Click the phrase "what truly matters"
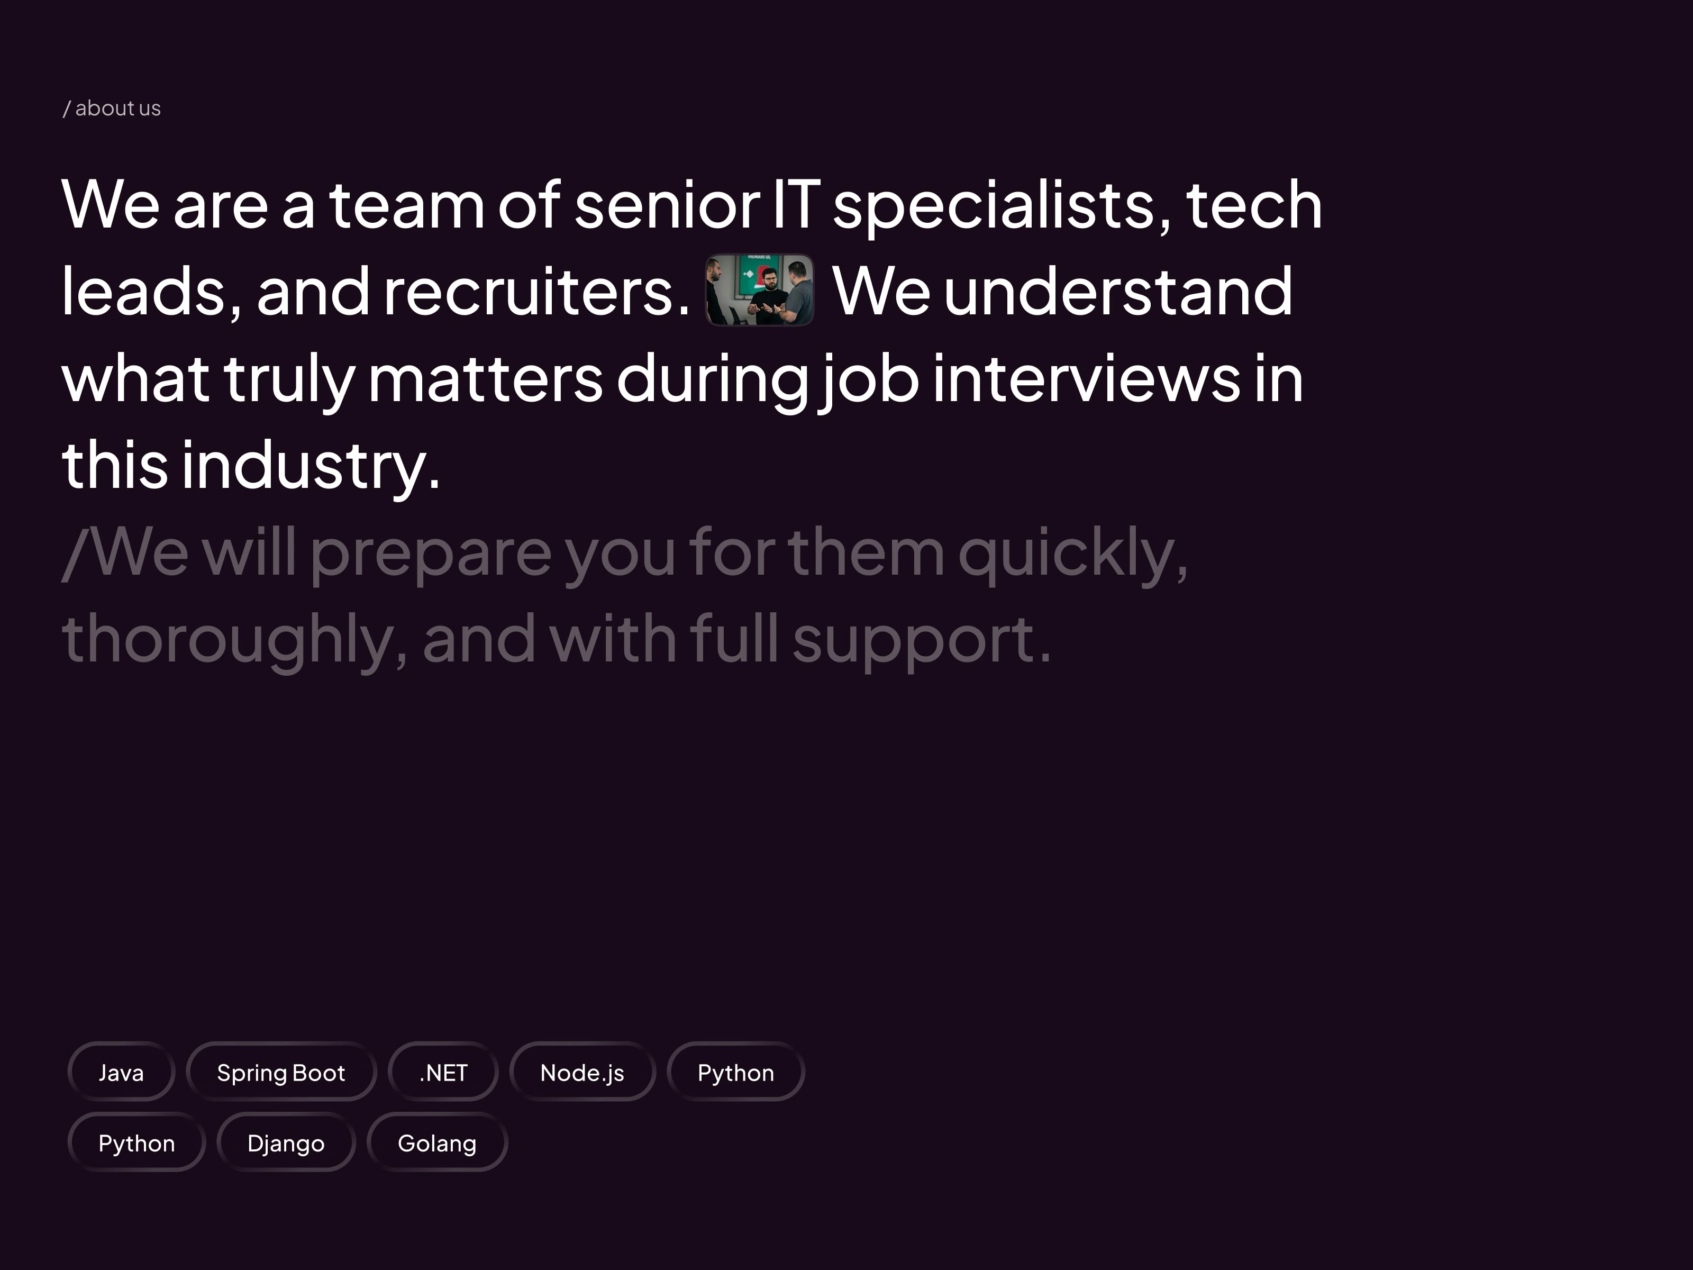Viewport: 1693px width, 1270px height. pyautogui.click(x=332, y=379)
